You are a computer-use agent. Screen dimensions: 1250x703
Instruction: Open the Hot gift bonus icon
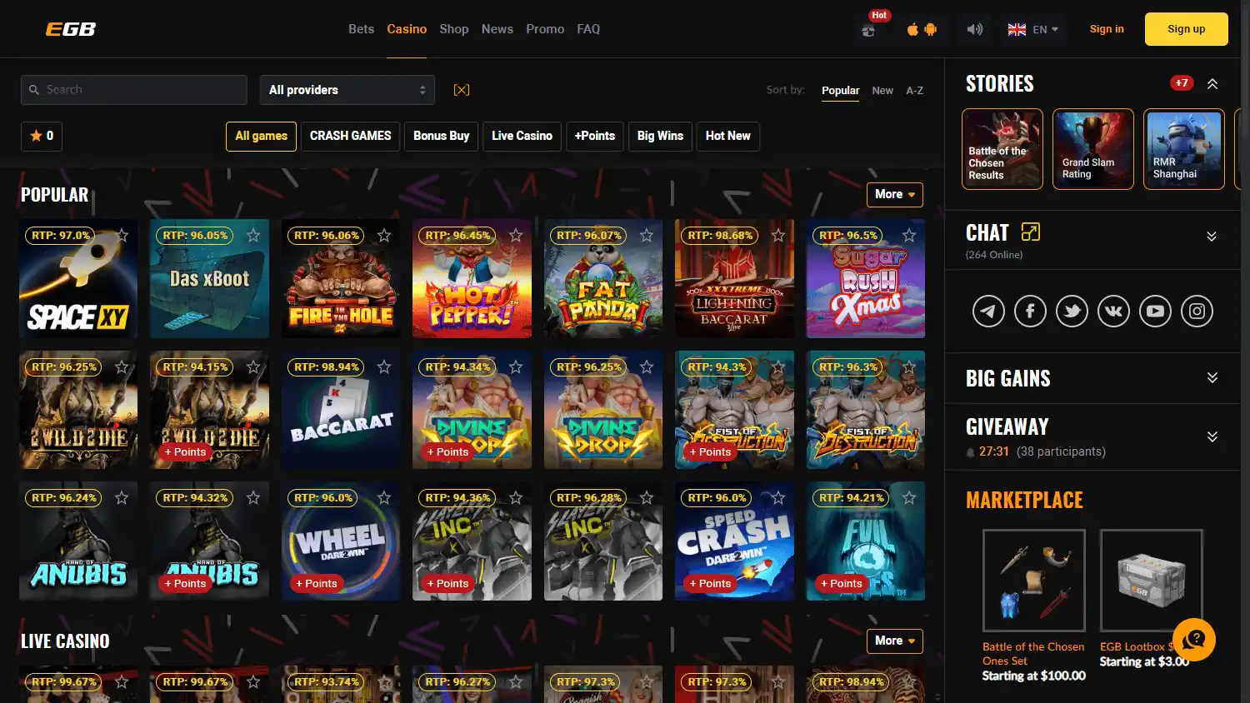(868, 31)
